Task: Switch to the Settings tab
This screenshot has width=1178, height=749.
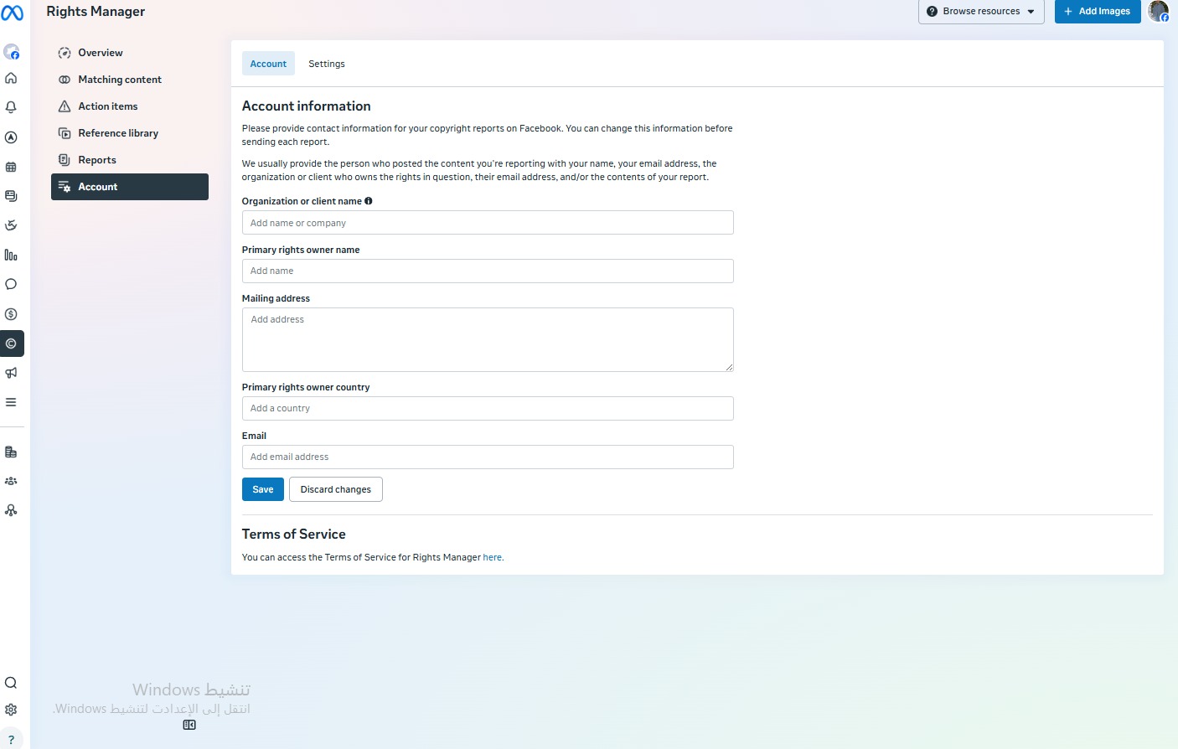Action: point(327,64)
